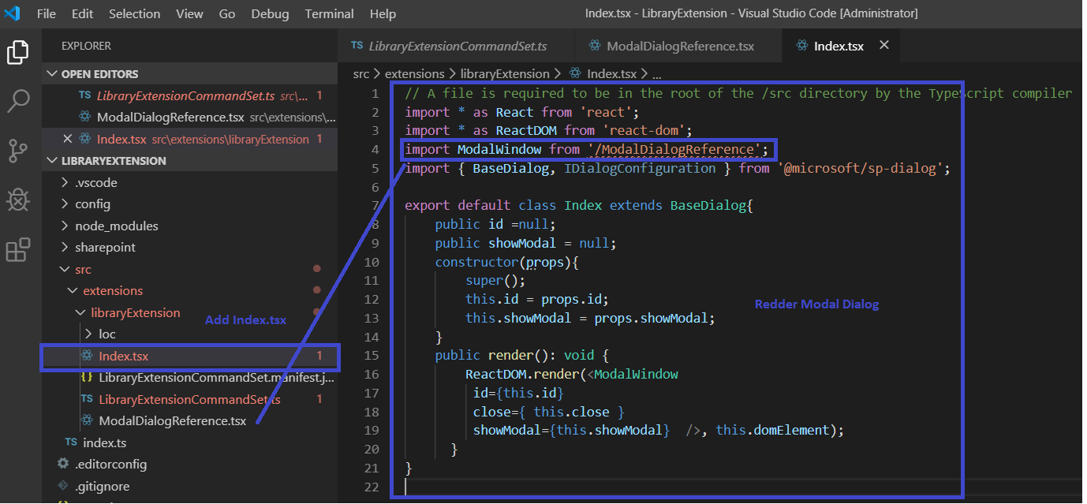Open the Extensions view icon
The image size is (1087, 504).
point(17,249)
